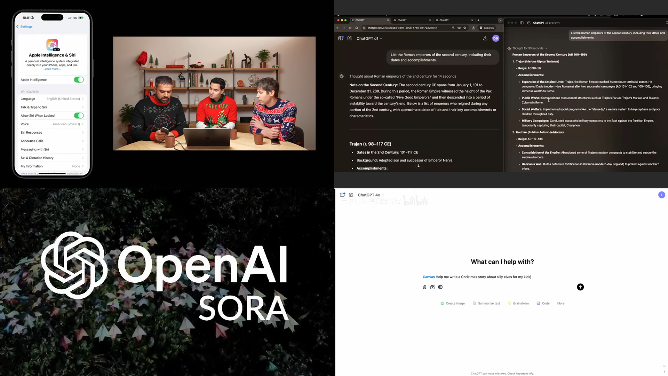Switch to the middle ChatGPT browser tab
This screenshot has width=668, height=376.
click(x=412, y=20)
